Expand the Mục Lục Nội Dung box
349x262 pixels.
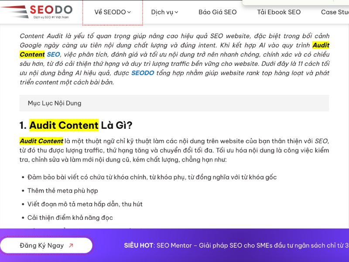coord(174,103)
